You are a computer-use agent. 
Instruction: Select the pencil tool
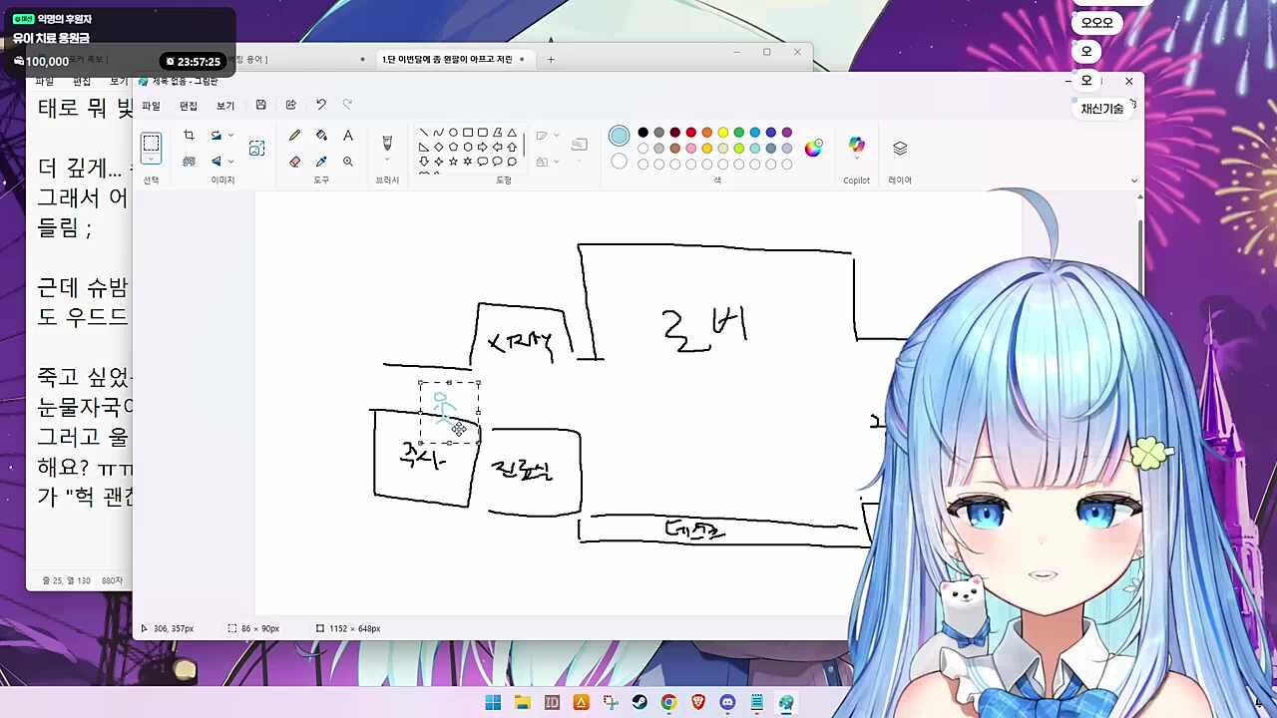pos(294,136)
